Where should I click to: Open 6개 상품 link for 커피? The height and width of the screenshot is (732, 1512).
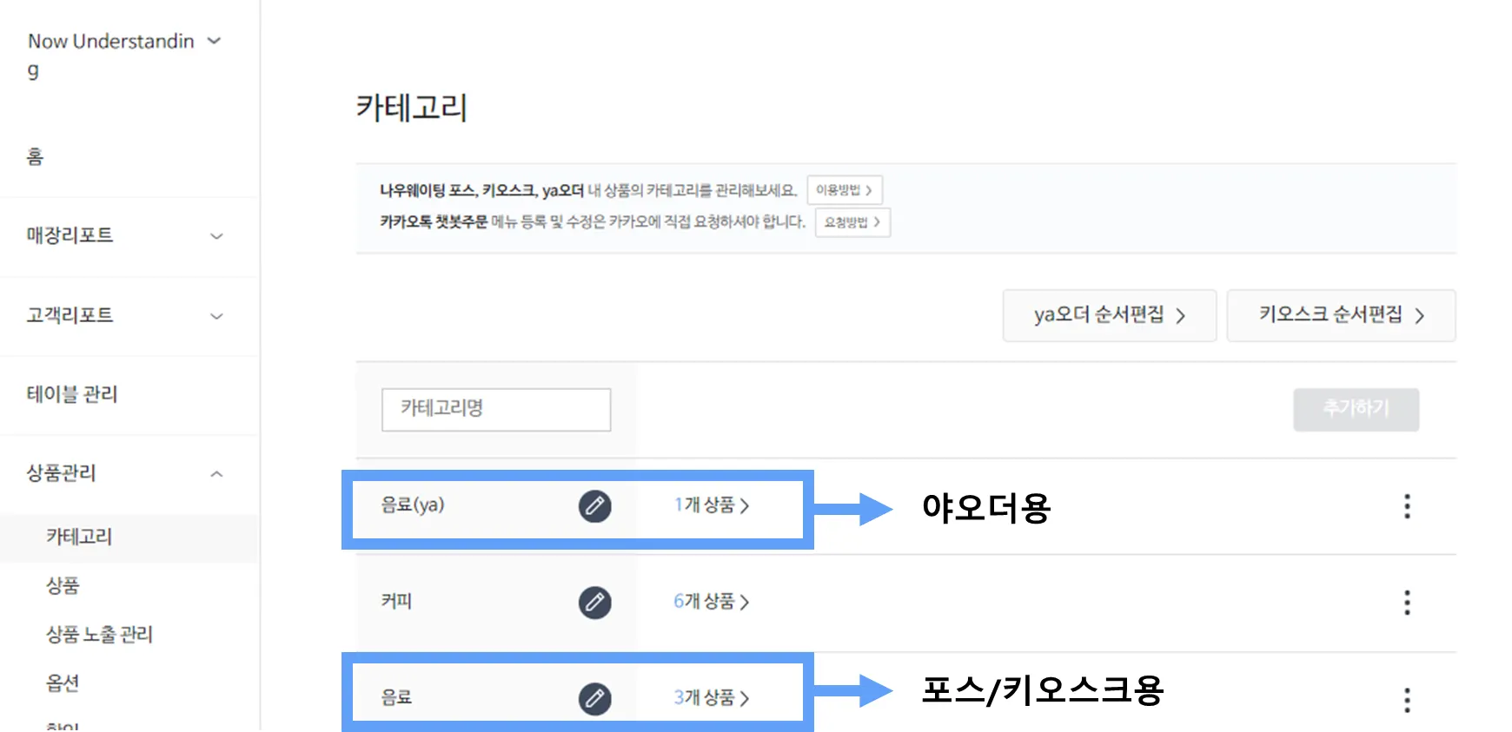tap(711, 602)
